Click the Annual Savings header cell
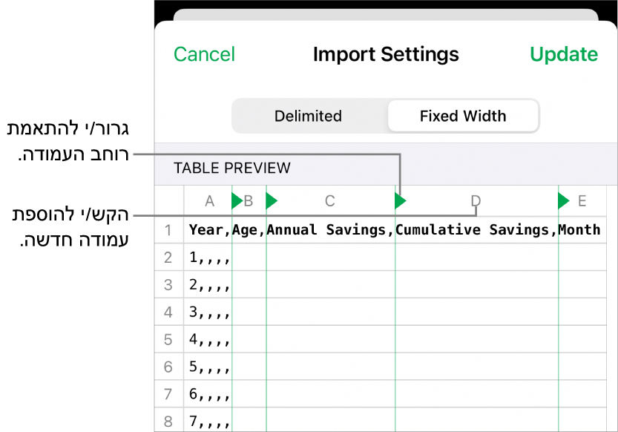 pyautogui.click(x=329, y=230)
